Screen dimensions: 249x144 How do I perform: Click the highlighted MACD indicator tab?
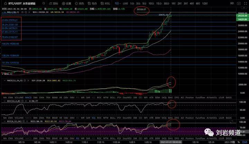pyautogui.click(x=29, y=98)
